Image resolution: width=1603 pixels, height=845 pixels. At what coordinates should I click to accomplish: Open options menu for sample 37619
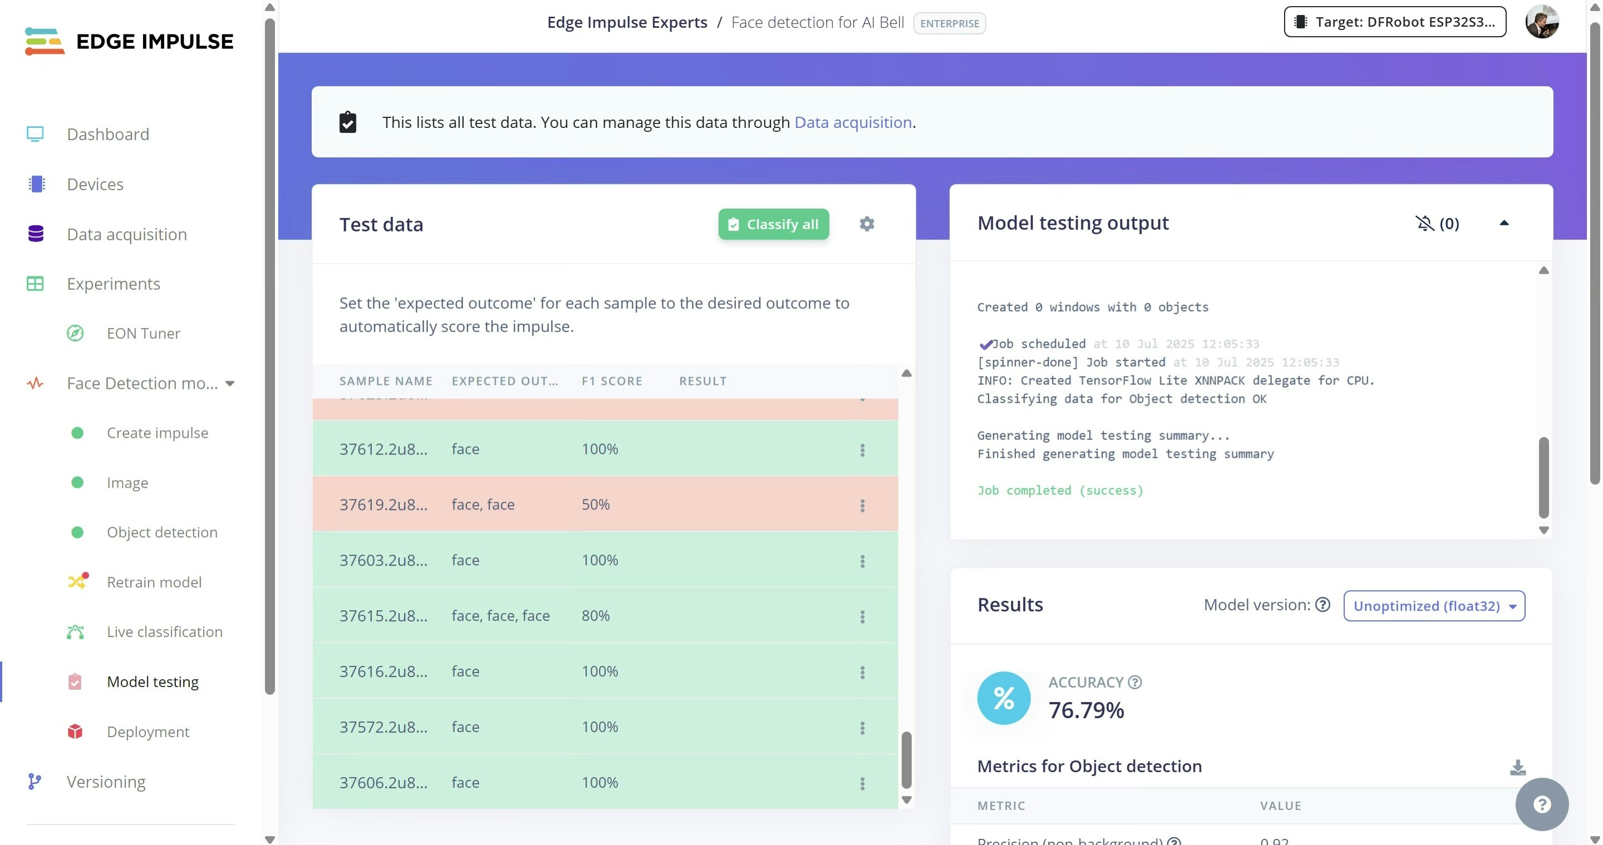(x=862, y=505)
